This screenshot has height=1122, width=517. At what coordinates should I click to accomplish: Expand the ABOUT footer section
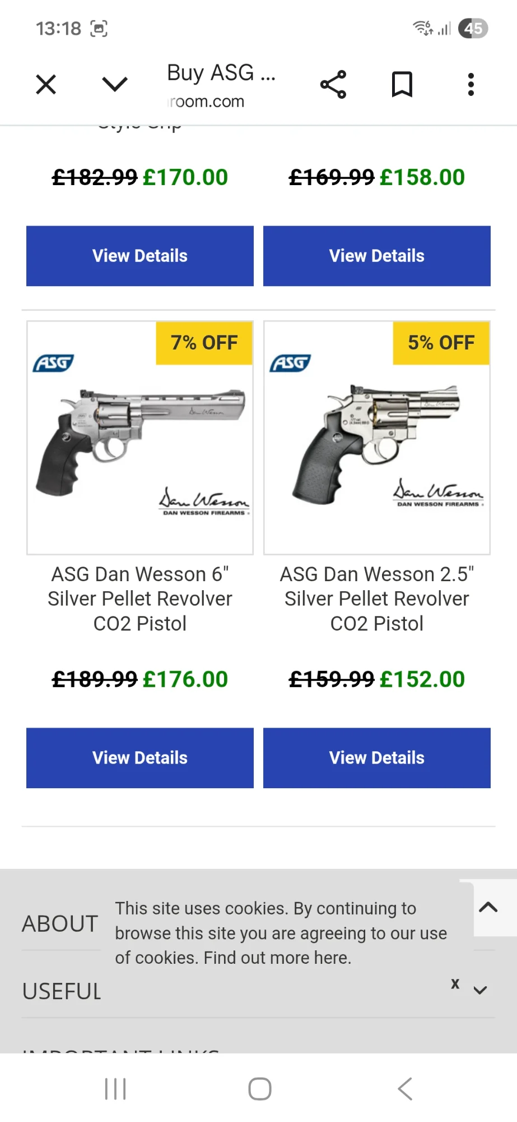[x=60, y=923]
